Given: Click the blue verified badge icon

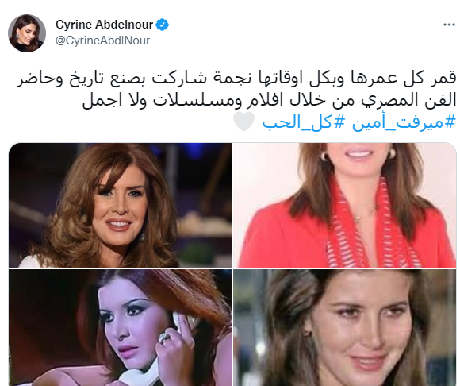Looking at the screenshot, I should click(x=163, y=25).
